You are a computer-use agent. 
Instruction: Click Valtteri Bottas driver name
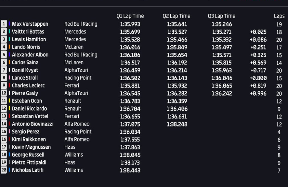pyautogui.click(x=28, y=32)
